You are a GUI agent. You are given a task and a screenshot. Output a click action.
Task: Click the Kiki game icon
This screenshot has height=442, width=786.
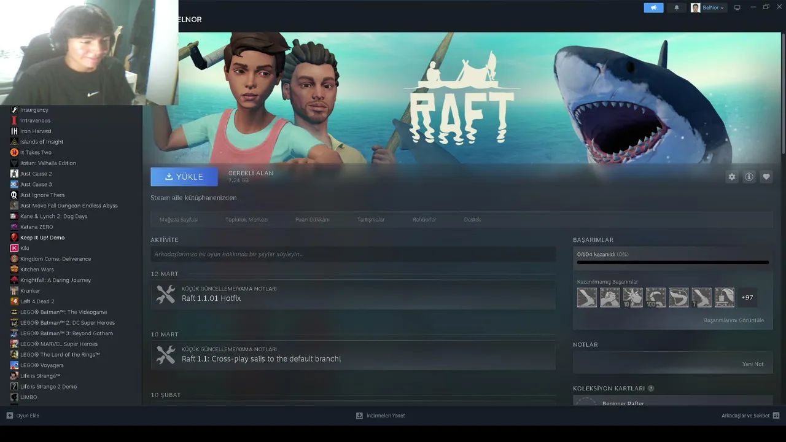tap(14, 248)
